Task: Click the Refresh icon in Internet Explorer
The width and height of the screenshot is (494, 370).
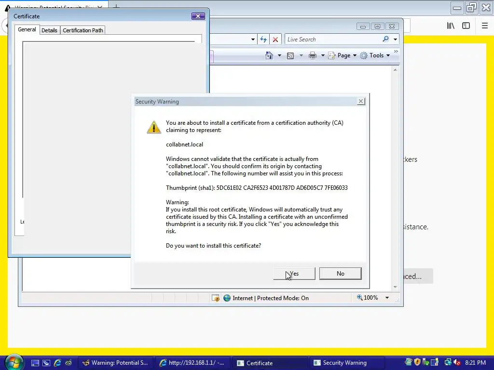Action: (x=263, y=40)
